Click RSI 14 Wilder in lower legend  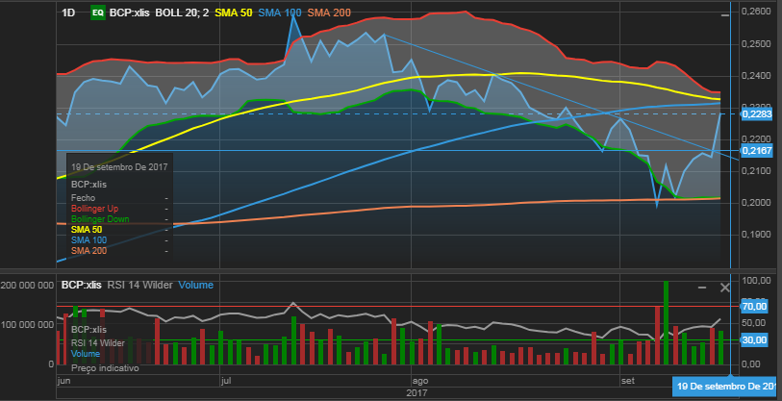pyautogui.click(x=98, y=342)
